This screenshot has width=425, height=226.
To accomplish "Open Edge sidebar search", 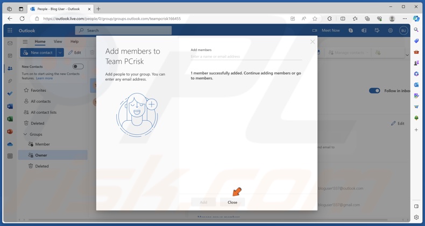I will (x=416, y=30).
